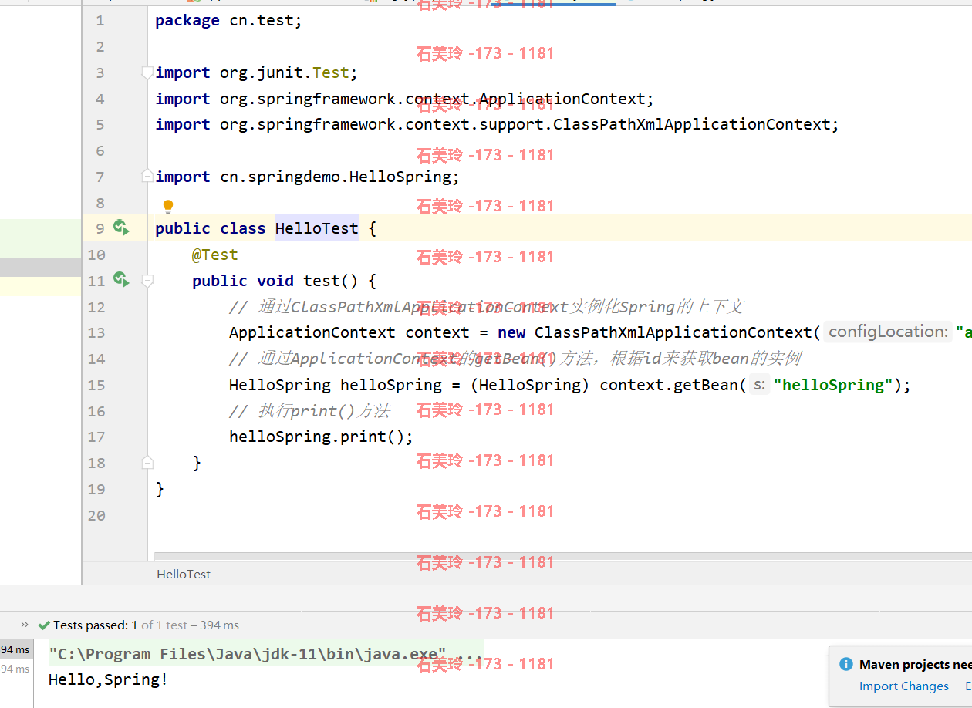Run test() method from gutter icon on line 11

pyautogui.click(x=121, y=279)
